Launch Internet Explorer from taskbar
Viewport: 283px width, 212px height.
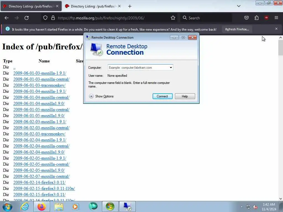[25, 206]
